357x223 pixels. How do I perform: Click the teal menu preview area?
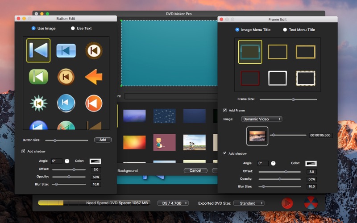pos(170,53)
